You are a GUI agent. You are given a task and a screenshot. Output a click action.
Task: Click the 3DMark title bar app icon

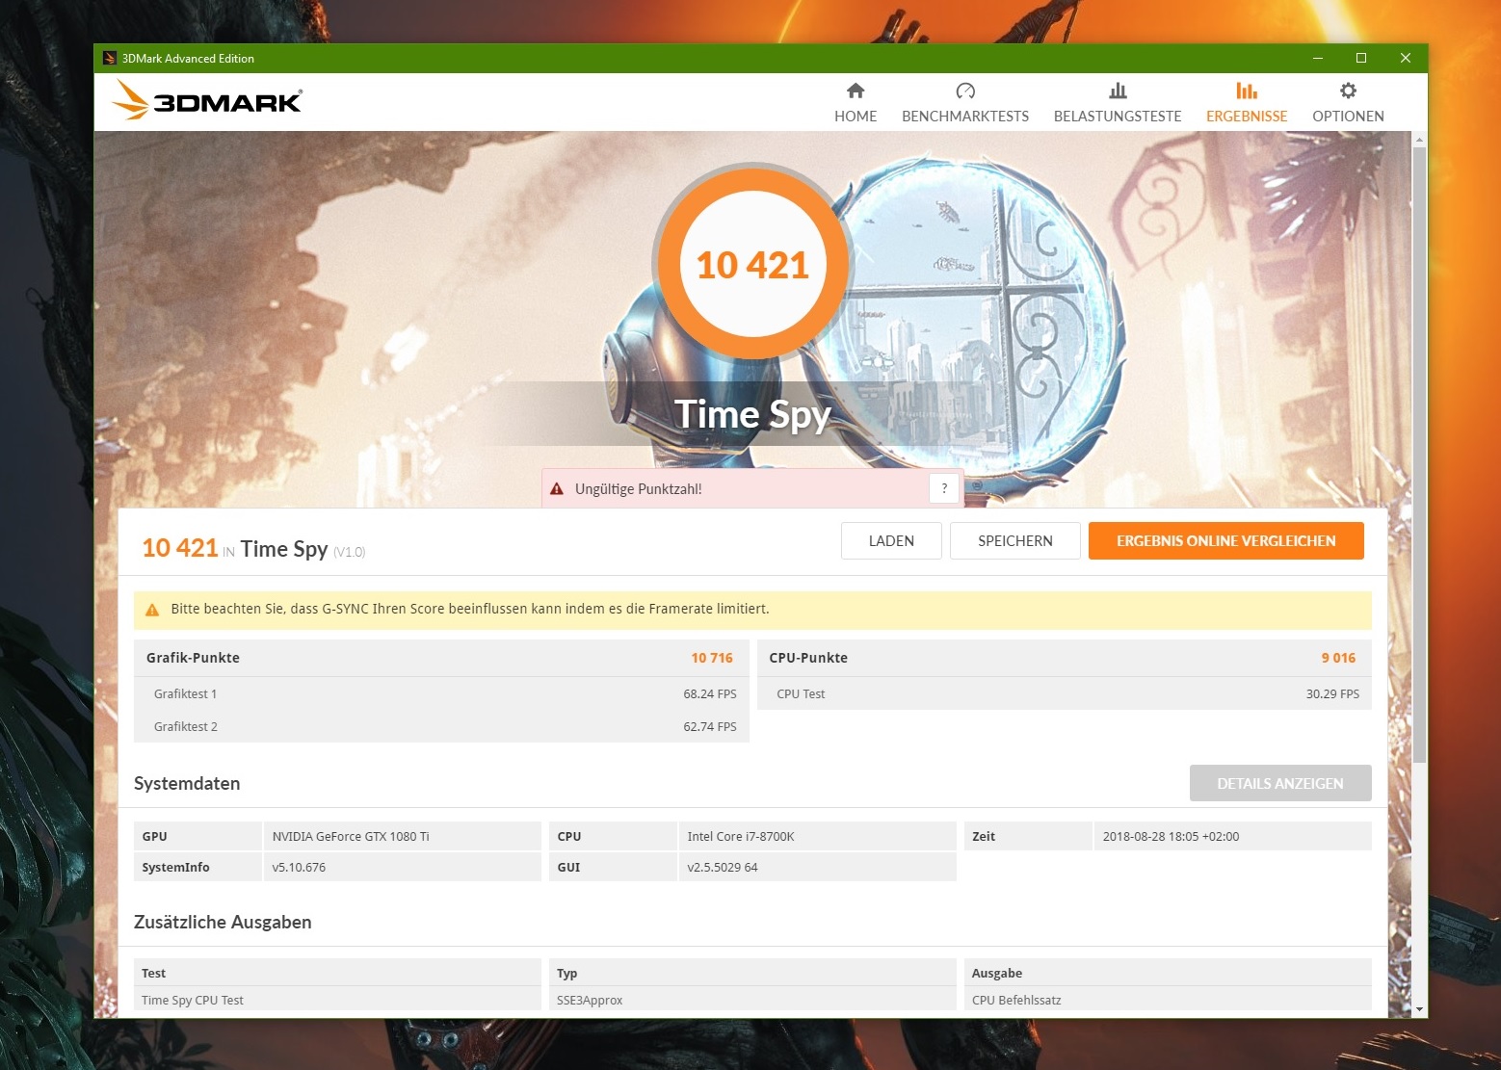pyautogui.click(x=110, y=58)
